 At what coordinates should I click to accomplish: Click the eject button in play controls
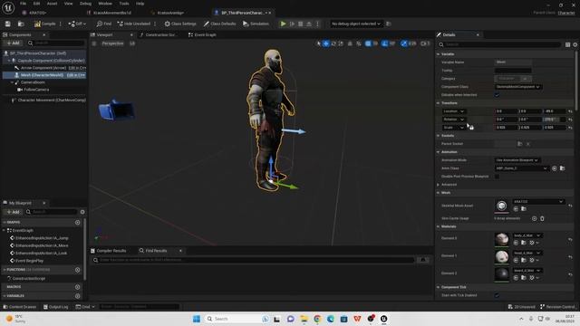(309, 24)
